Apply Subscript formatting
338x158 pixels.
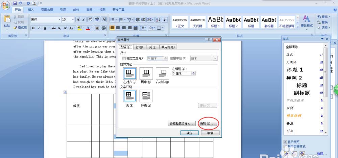pos(59,28)
